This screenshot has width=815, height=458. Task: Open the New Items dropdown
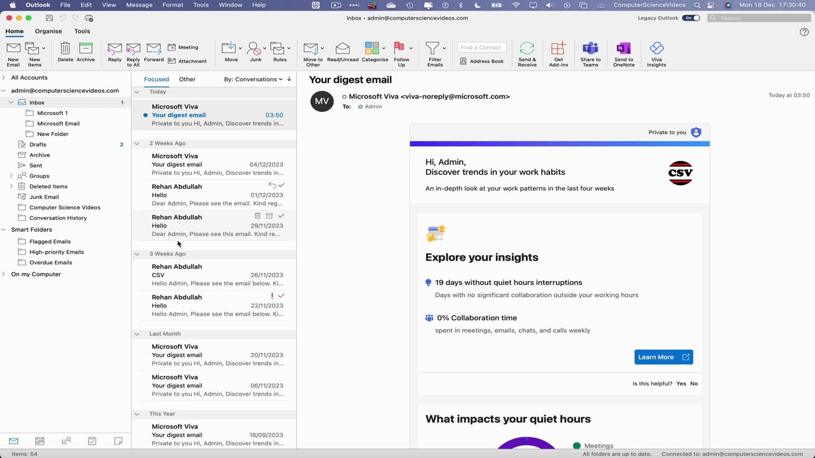(x=43, y=48)
